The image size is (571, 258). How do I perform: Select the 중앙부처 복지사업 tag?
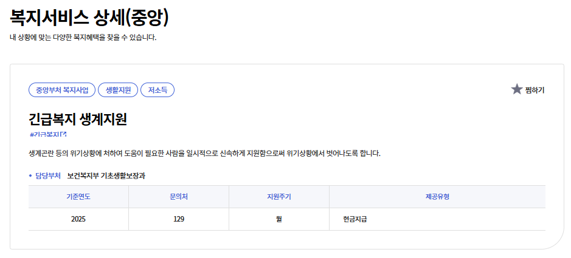tap(62, 90)
